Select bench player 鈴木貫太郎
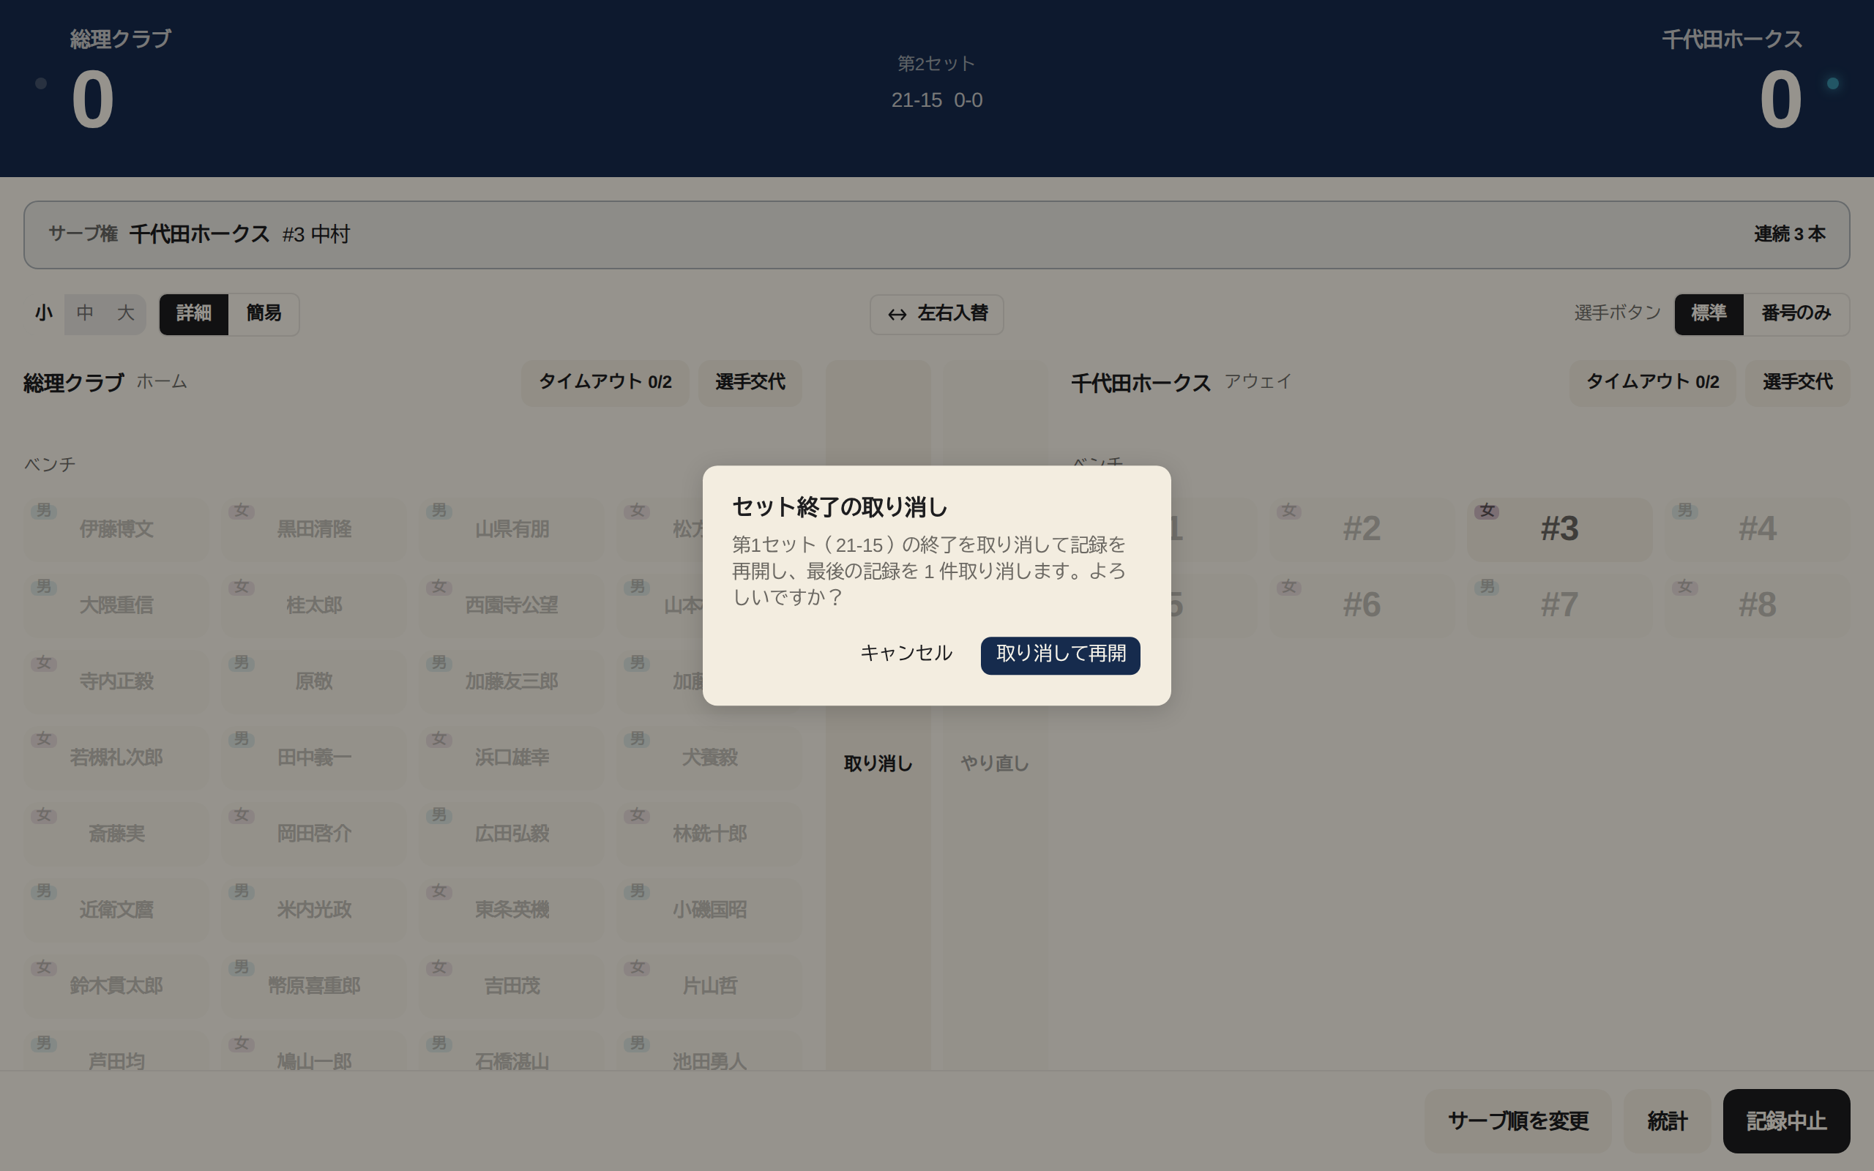The width and height of the screenshot is (1874, 1171). (116, 986)
